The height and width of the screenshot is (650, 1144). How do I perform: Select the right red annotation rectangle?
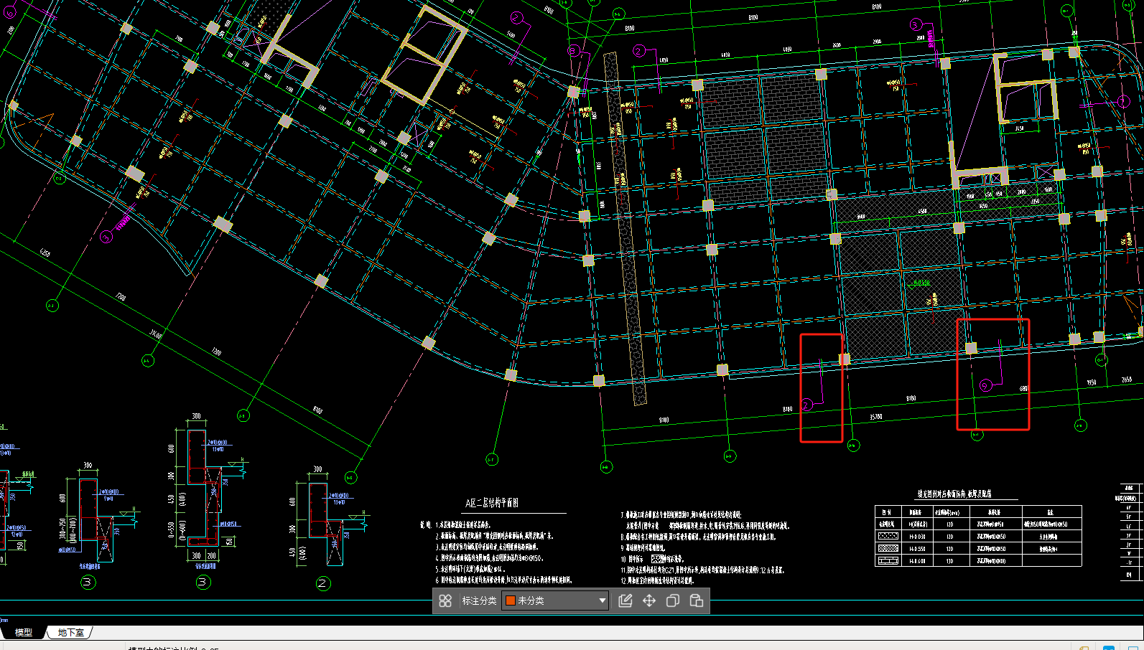pos(957,373)
